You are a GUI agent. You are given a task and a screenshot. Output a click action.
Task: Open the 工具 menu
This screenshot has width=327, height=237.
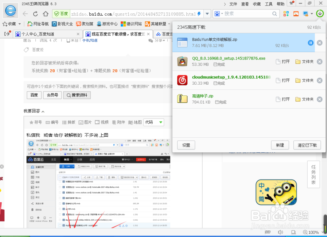point(268,4)
